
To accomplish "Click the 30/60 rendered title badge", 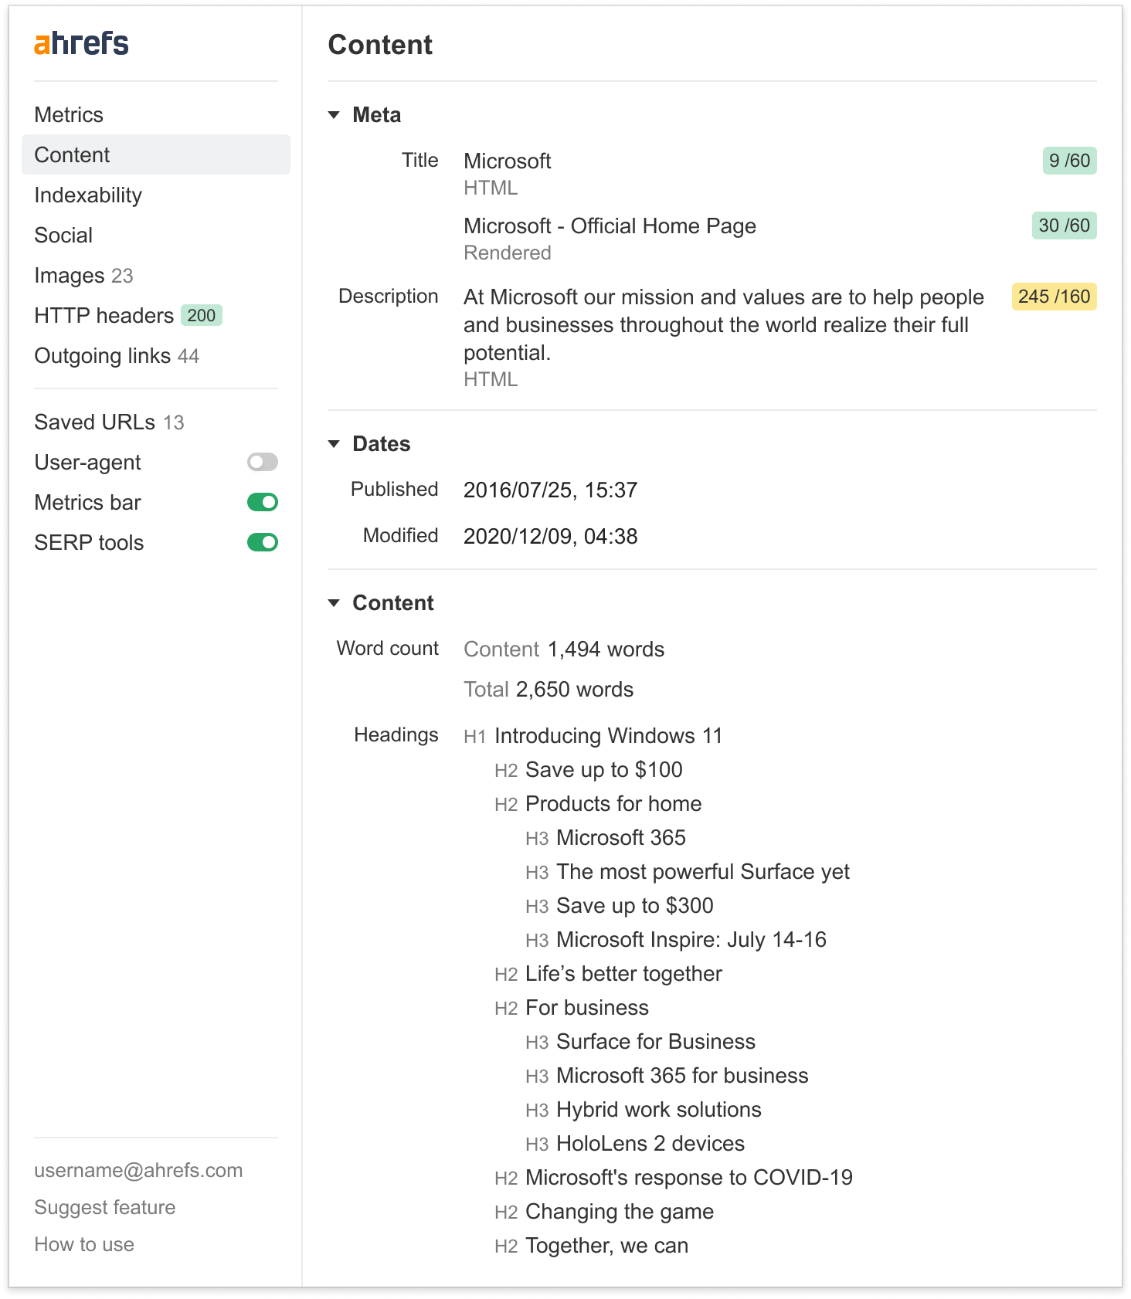I will coord(1064,226).
